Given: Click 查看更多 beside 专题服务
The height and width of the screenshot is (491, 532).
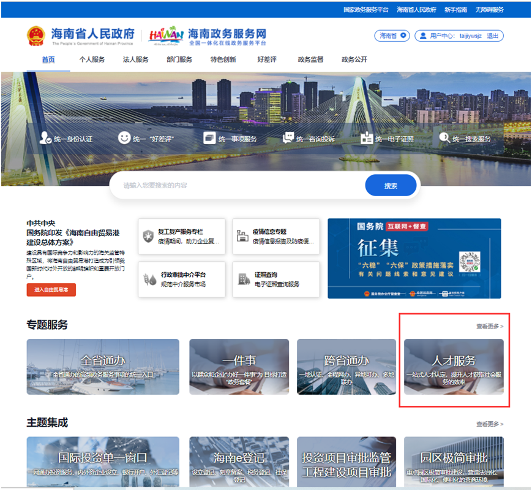Looking at the screenshot, I should (x=490, y=326).
